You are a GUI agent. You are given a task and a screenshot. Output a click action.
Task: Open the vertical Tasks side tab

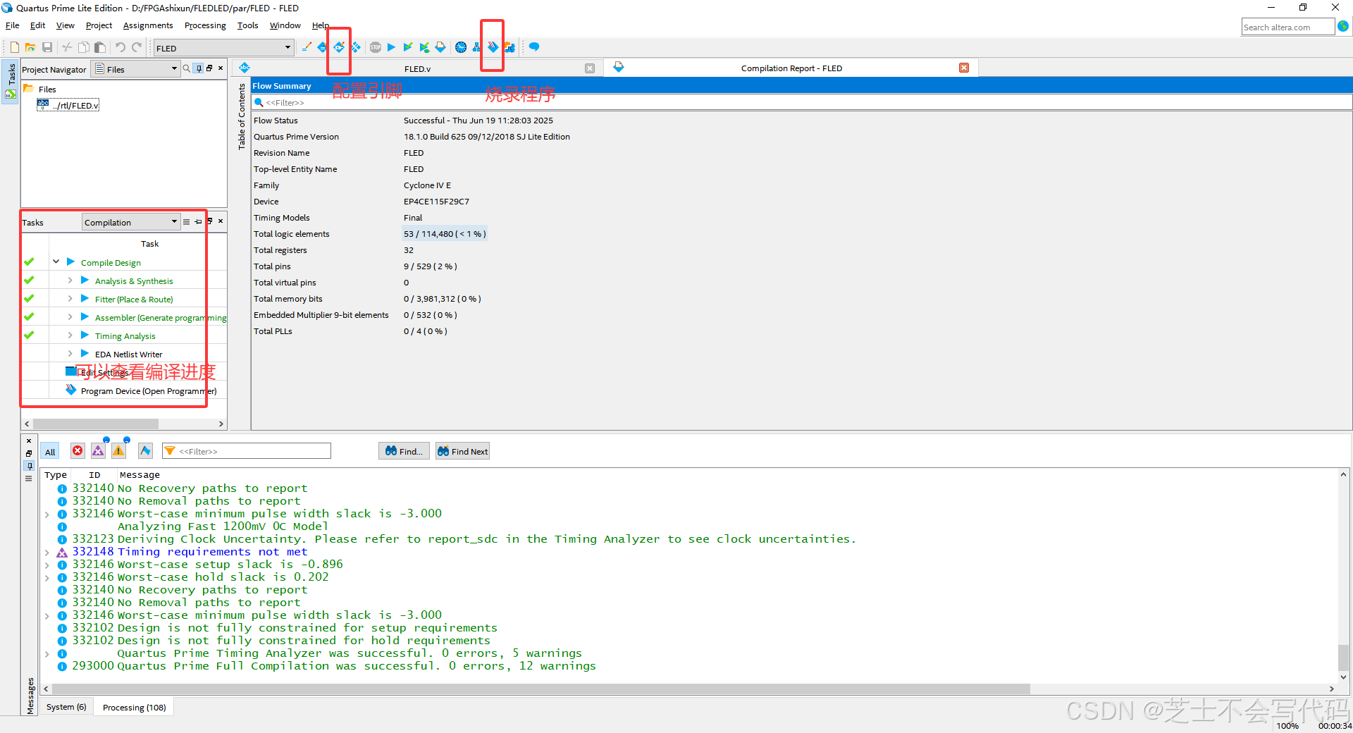point(11,82)
